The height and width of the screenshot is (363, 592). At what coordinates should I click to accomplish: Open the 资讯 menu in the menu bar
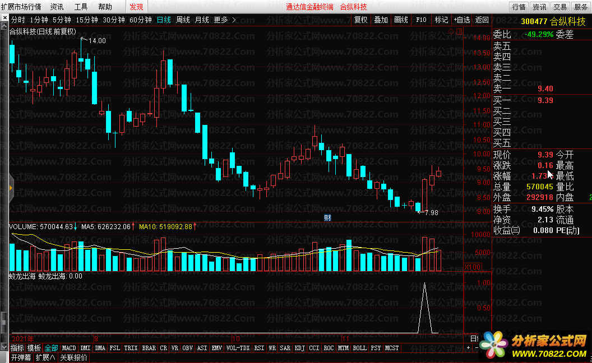pos(57,7)
